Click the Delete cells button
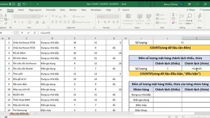The height and width of the screenshot is (118, 210). click(x=162, y=19)
